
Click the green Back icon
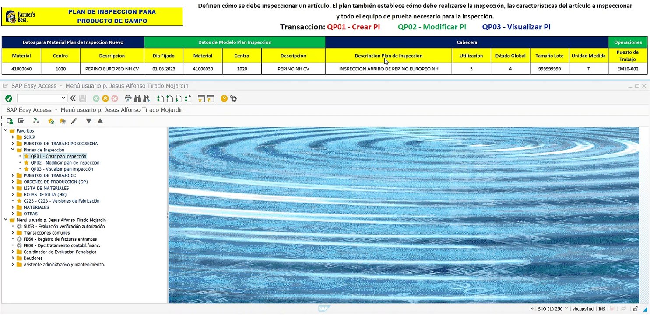[96, 98]
